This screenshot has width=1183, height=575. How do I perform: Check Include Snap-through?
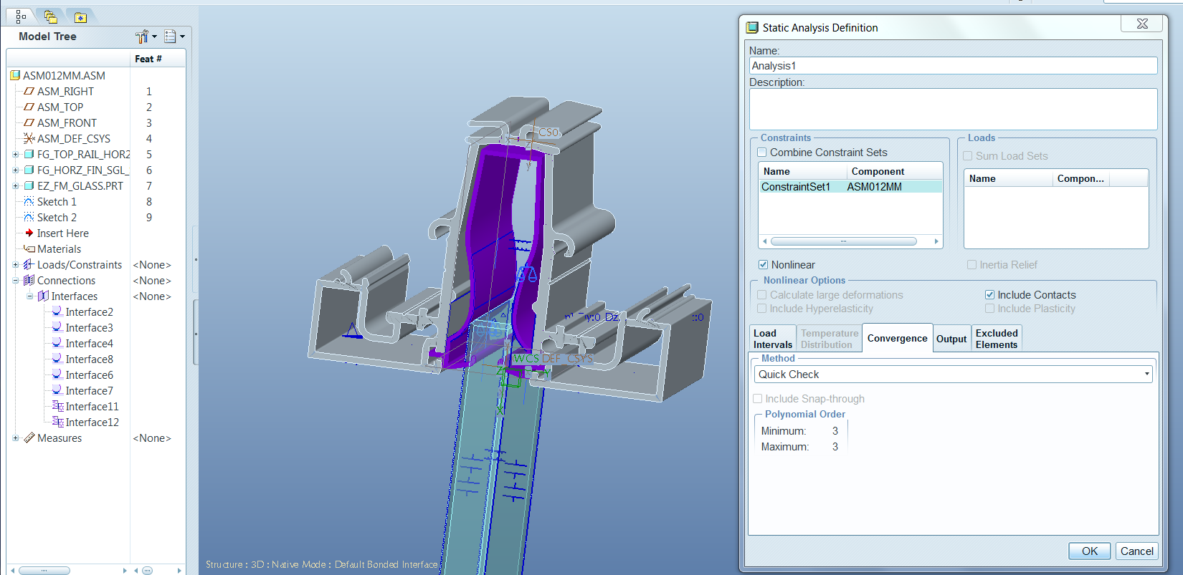click(757, 399)
